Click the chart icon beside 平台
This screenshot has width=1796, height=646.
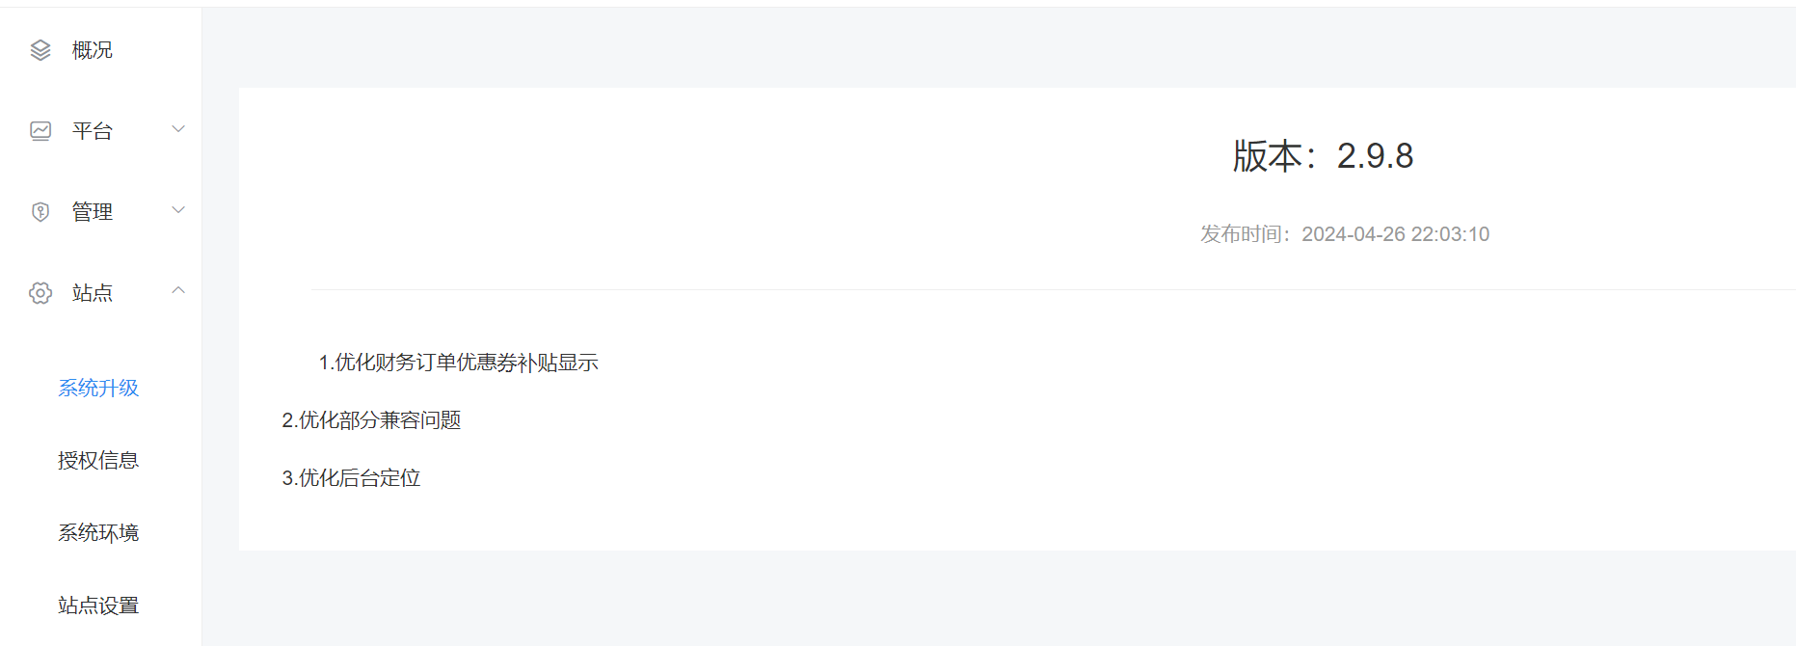(40, 131)
